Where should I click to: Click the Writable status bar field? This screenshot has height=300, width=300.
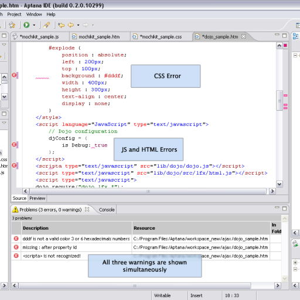point(162,295)
